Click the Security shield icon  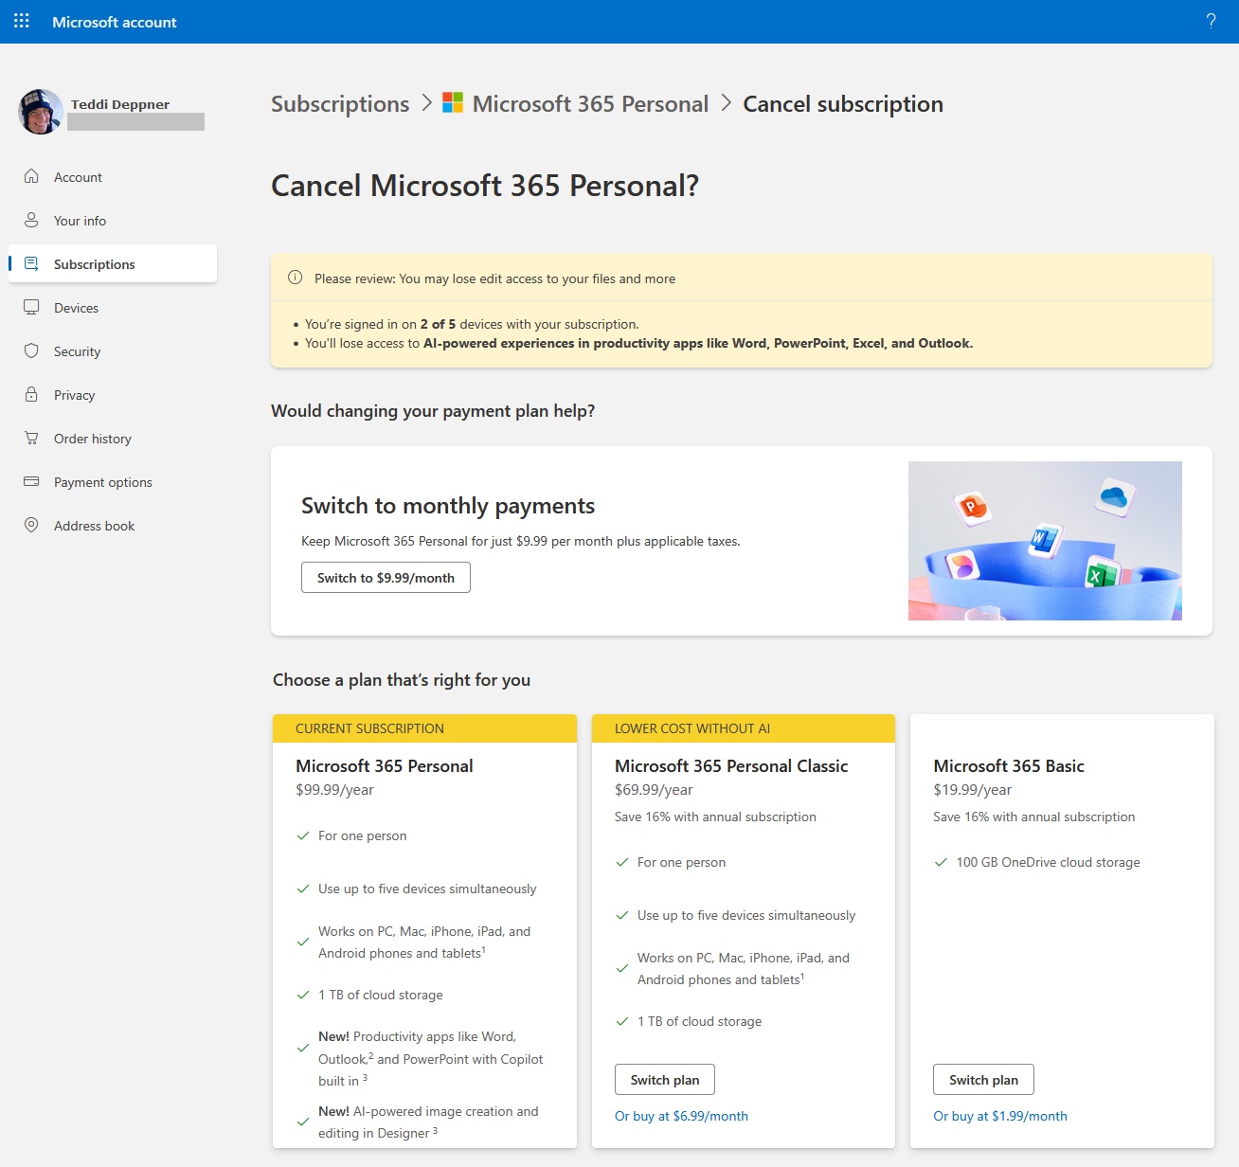pyautogui.click(x=31, y=350)
